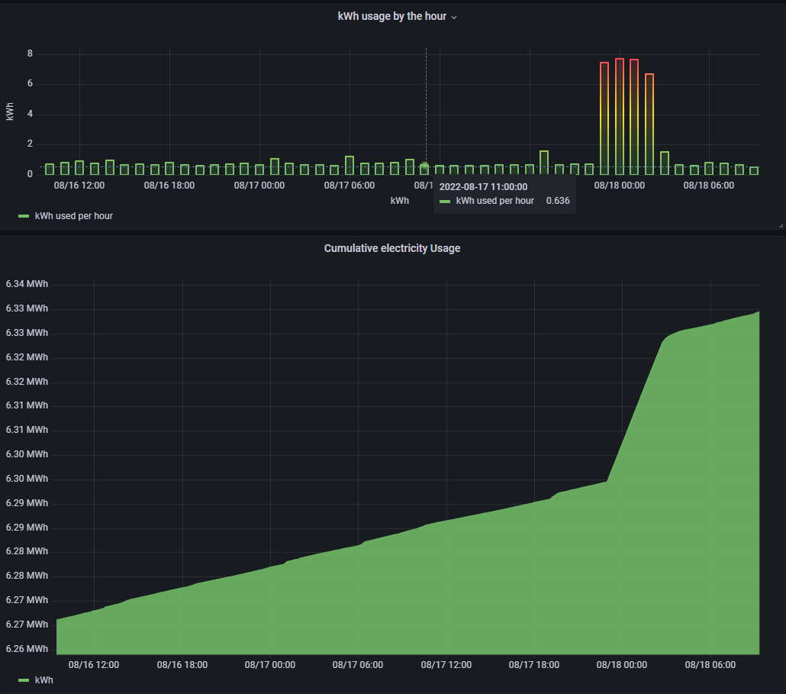Image resolution: width=786 pixels, height=694 pixels.
Task: Click the highlighted data point at 08-17 11:00
Action: (424, 166)
